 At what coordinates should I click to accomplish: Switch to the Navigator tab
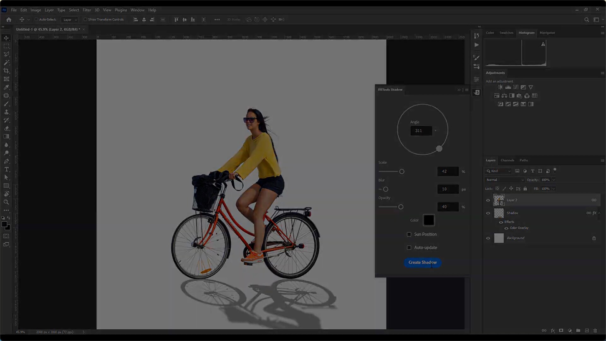(547, 33)
